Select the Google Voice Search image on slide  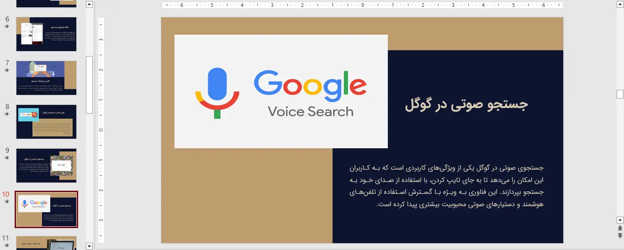point(281,91)
